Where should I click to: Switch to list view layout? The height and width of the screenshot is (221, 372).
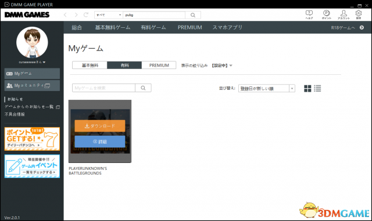click(317, 88)
